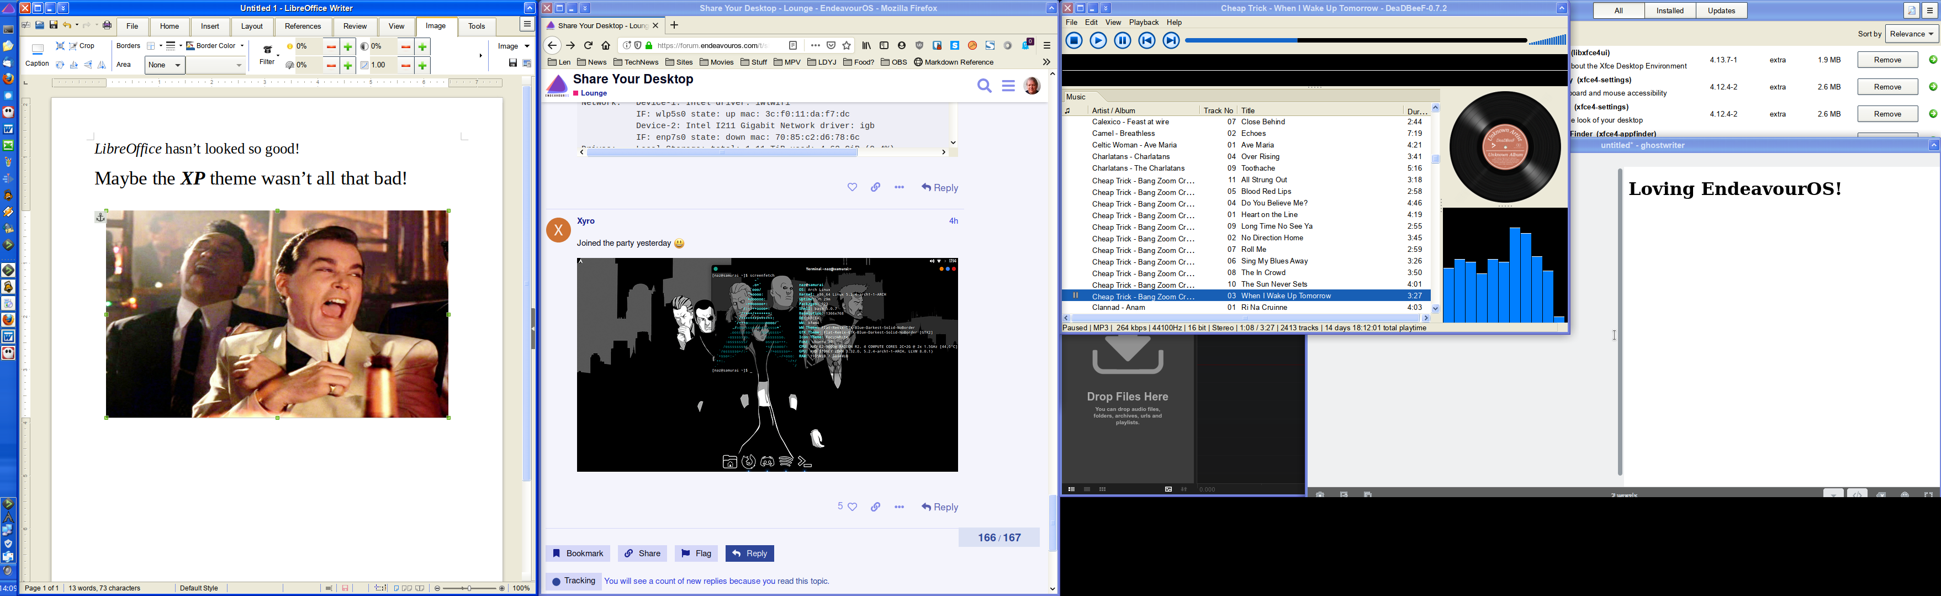Toggle Firefox reader view icon

[x=794, y=46]
